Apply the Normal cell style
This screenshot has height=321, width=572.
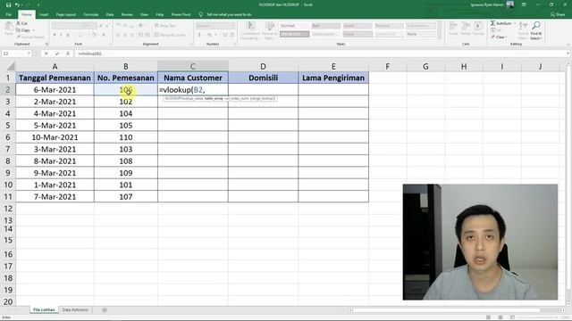[294, 26]
